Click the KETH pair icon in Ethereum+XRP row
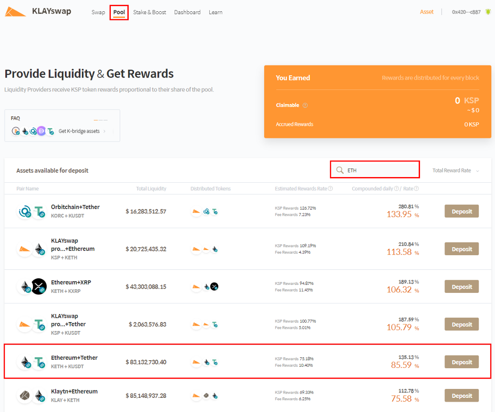 pos(25,287)
